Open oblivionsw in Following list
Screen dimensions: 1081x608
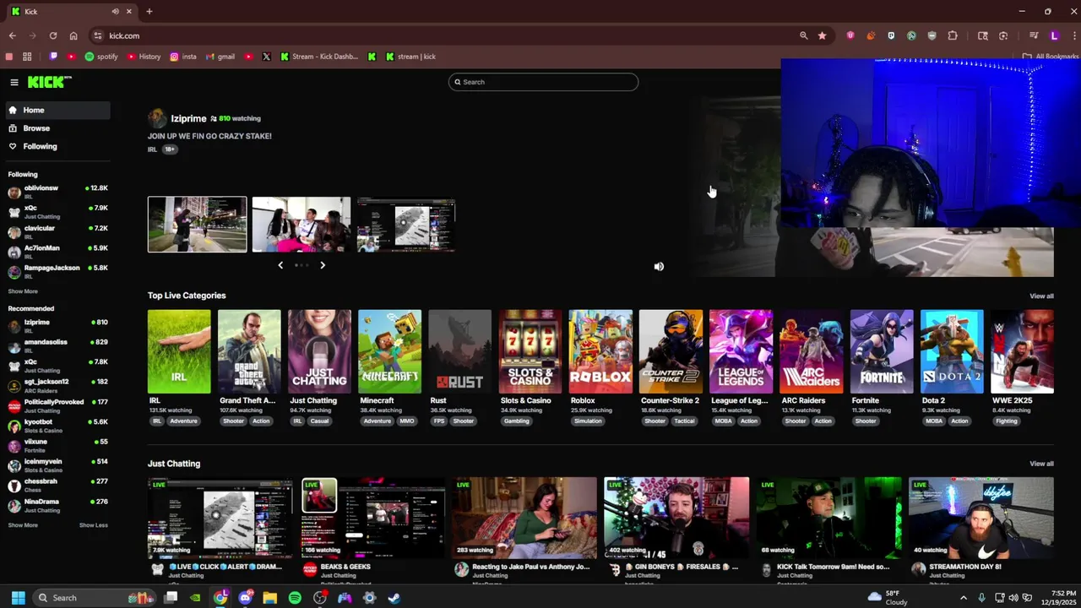(x=57, y=192)
